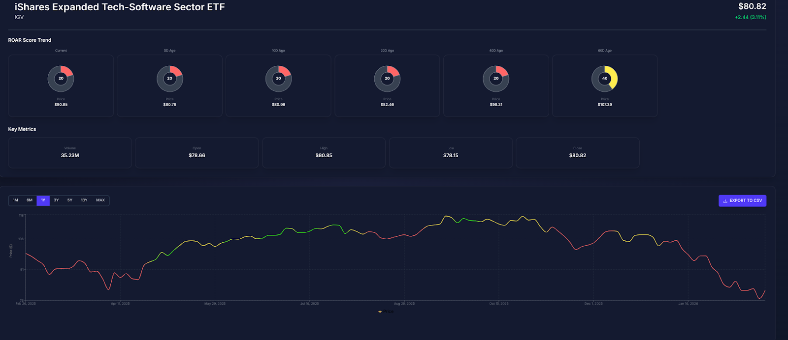
Task: Click the $98.31 price under 40D Ago
Action: (x=496, y=105)
